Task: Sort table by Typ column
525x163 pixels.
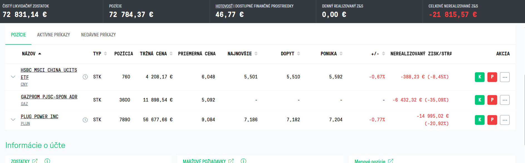Action: click(100, 54)
